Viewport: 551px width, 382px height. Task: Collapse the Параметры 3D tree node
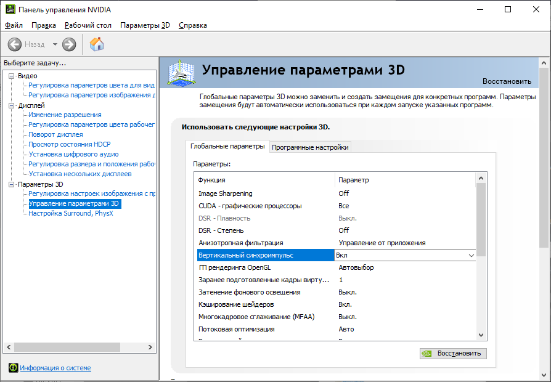coord(11,184)
